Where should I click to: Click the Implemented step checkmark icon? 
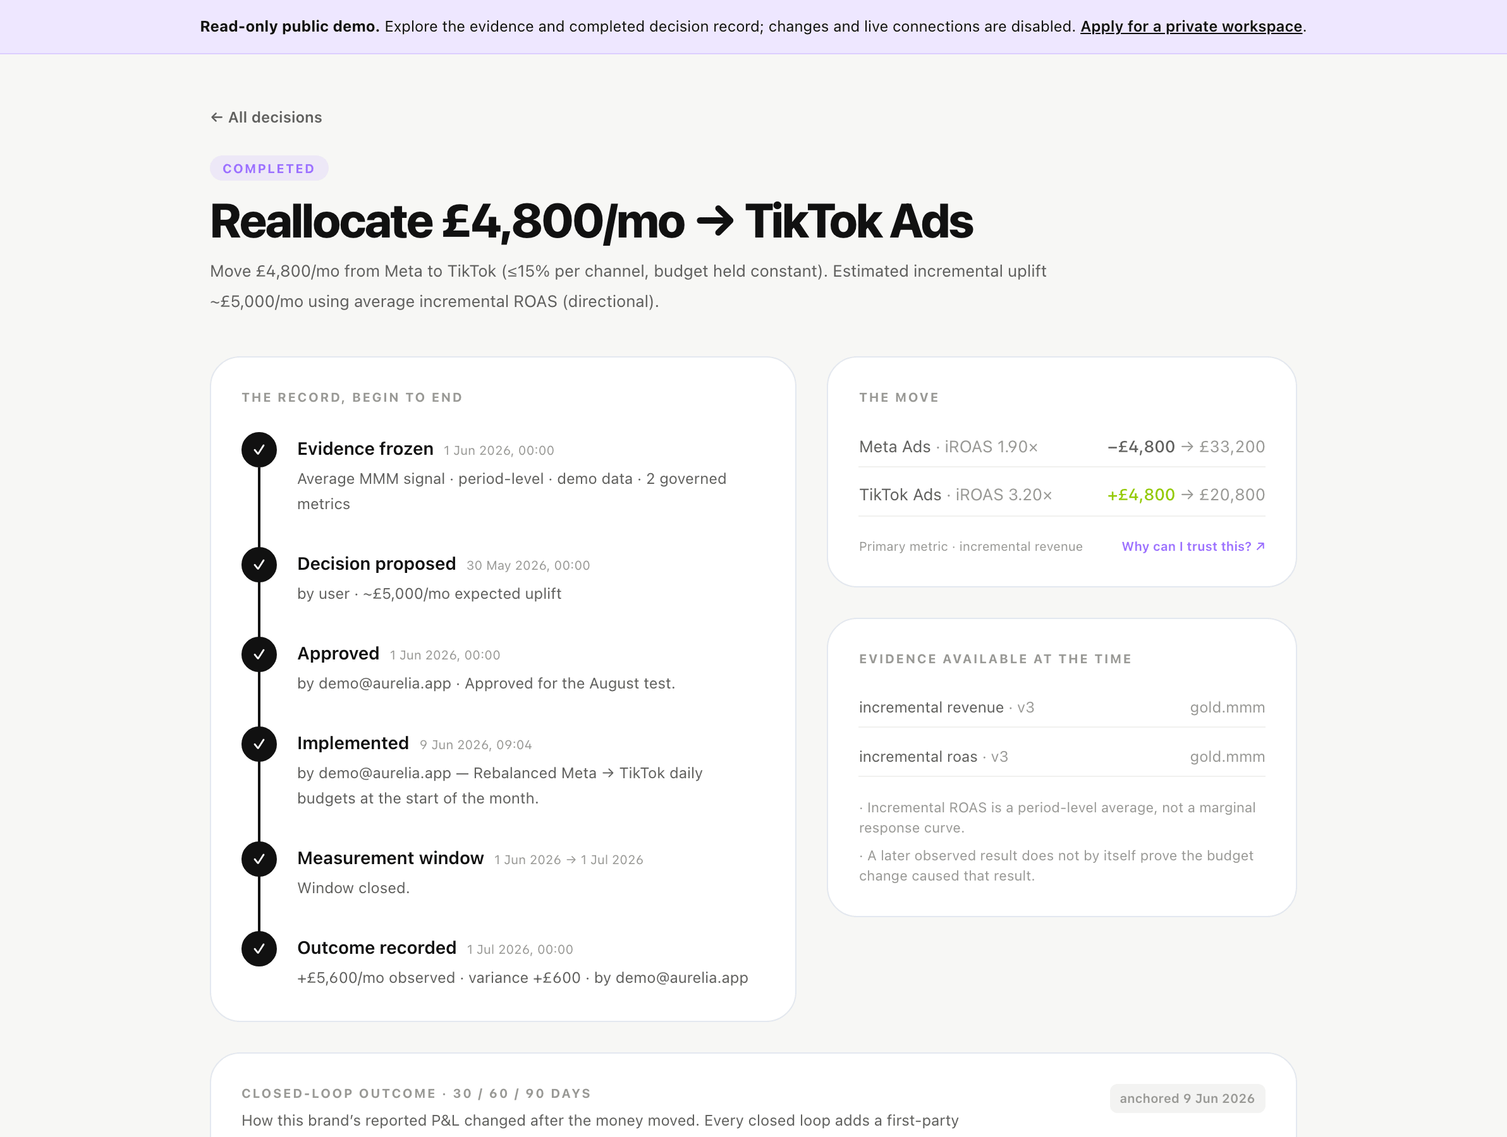pos(259,744)
